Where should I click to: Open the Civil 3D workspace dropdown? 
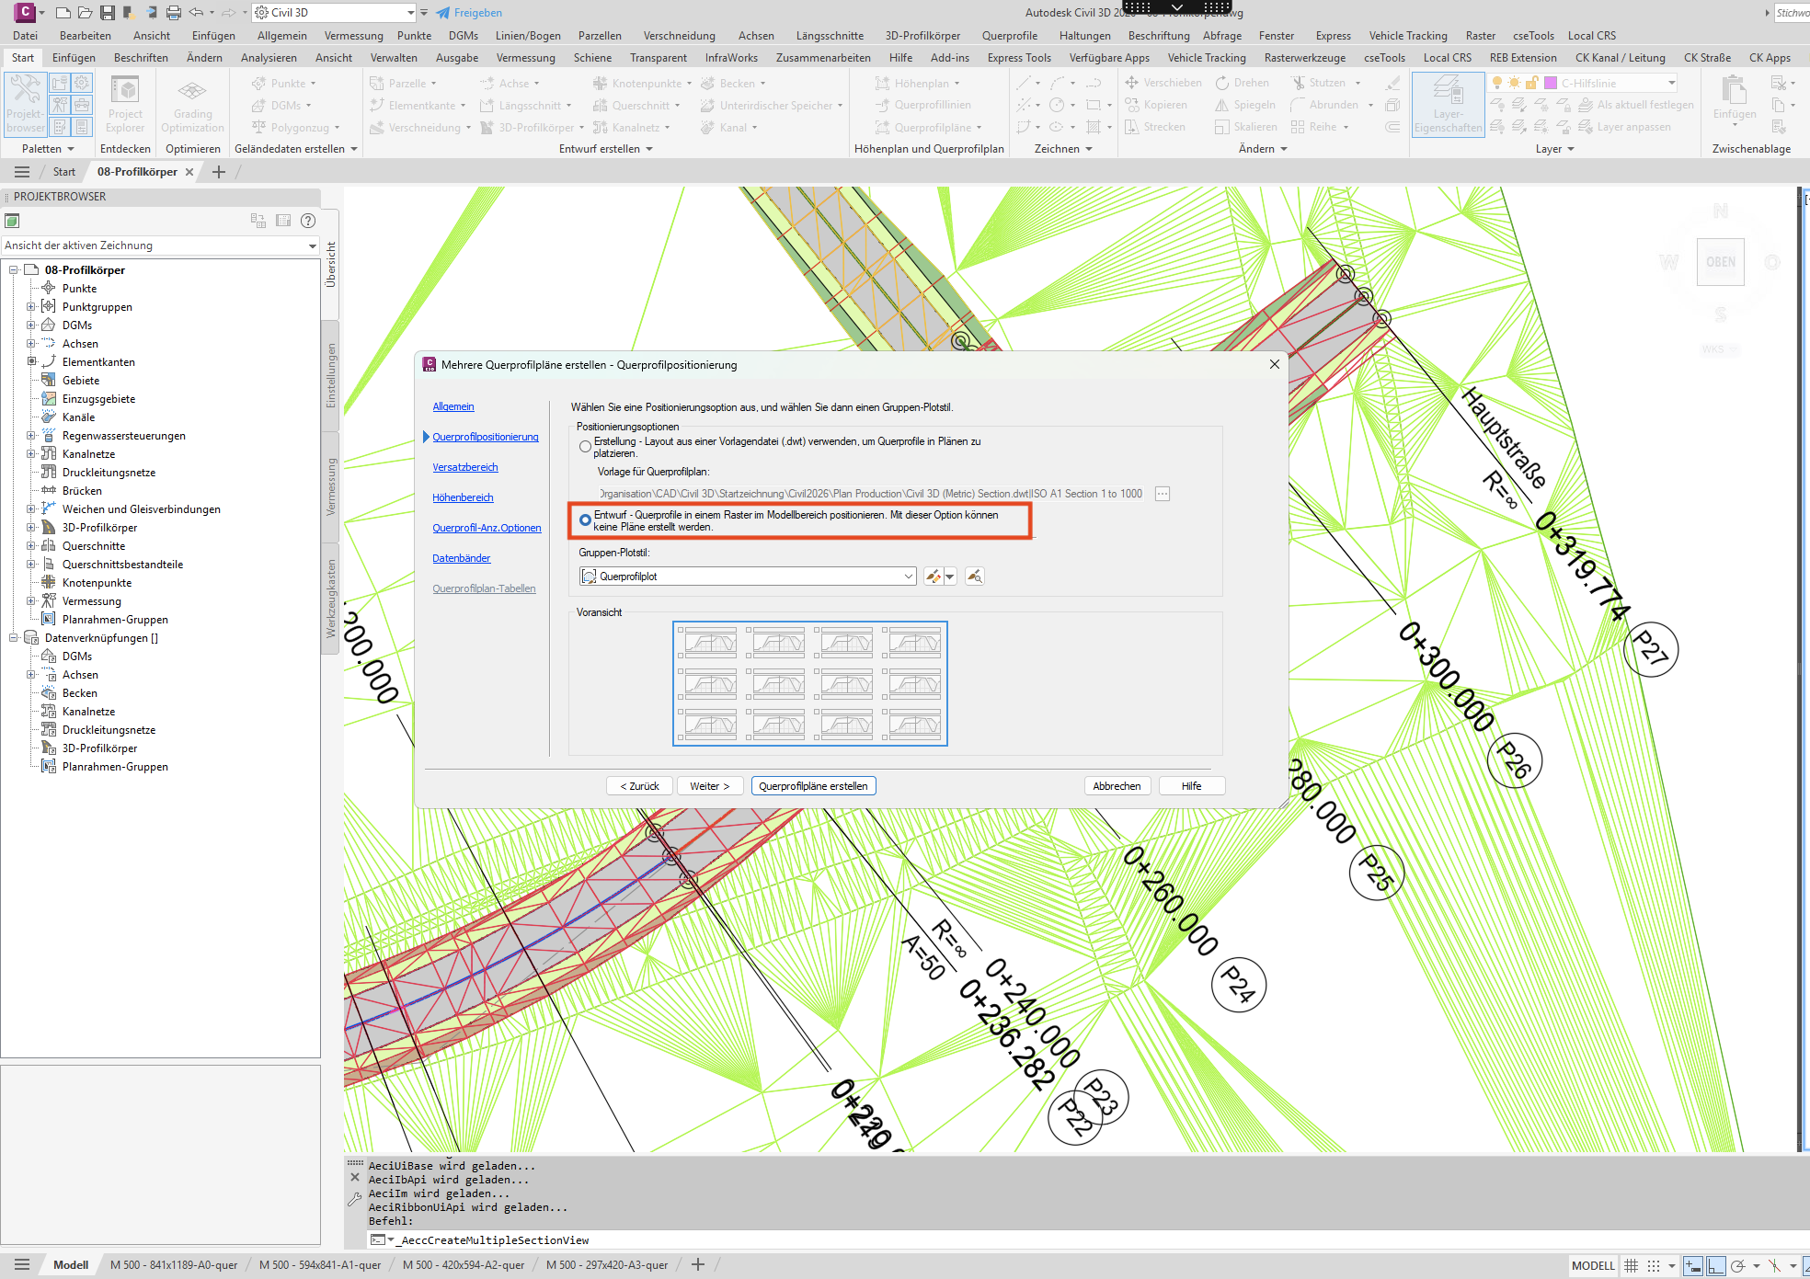tap(336, 13)
